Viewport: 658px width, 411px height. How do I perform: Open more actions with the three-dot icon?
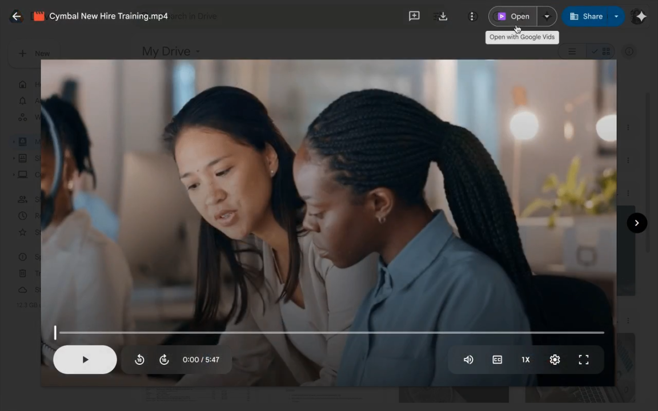pyautogui.click(x=472, y=16)
